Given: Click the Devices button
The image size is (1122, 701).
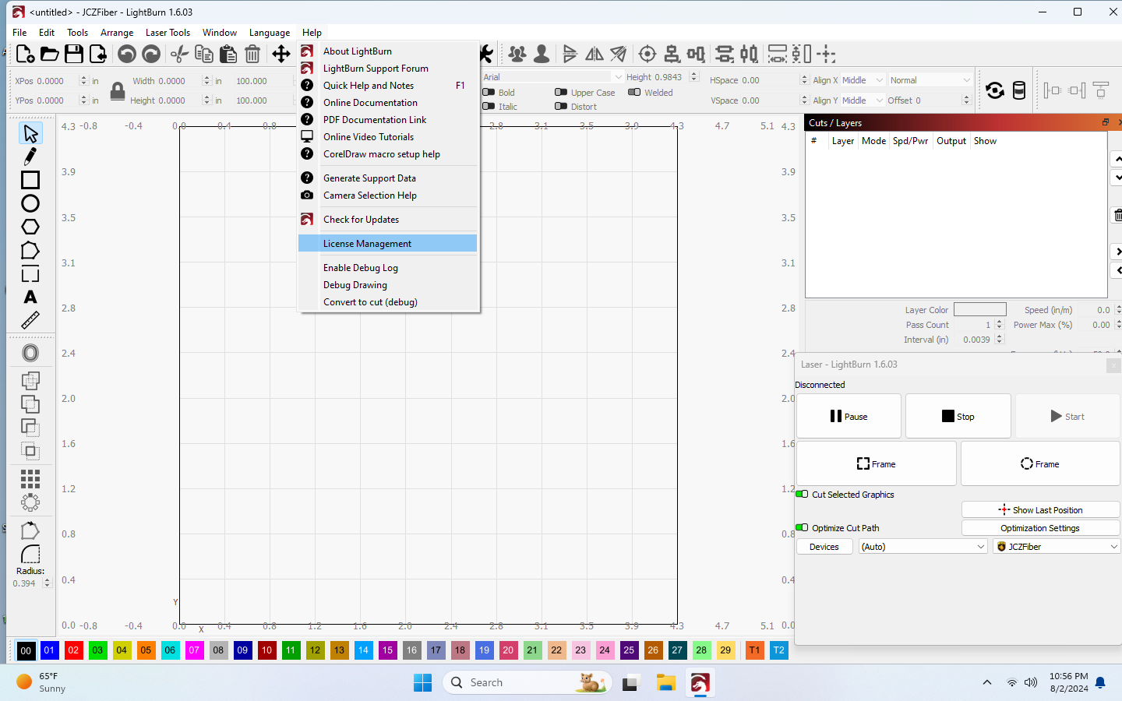Looking at the screenshot, I should click(x=824, y=547).
